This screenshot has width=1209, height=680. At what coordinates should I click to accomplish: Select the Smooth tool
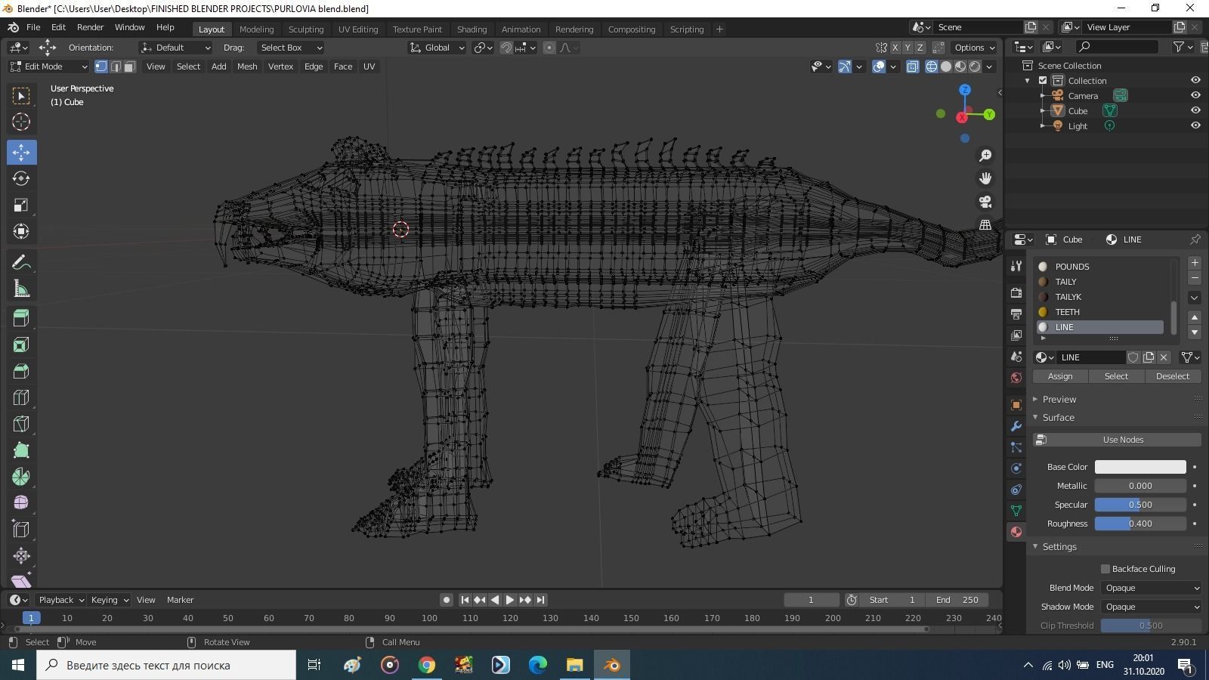point(21,503)
